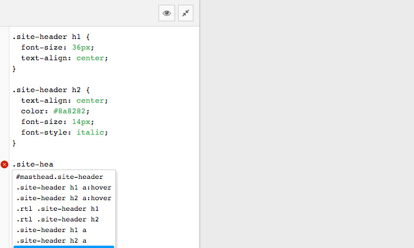This screenshot has height=248, width=414.
Task: Pick '.rtl .site-header h1' suggestion
Action: click(x=64, y=208)
